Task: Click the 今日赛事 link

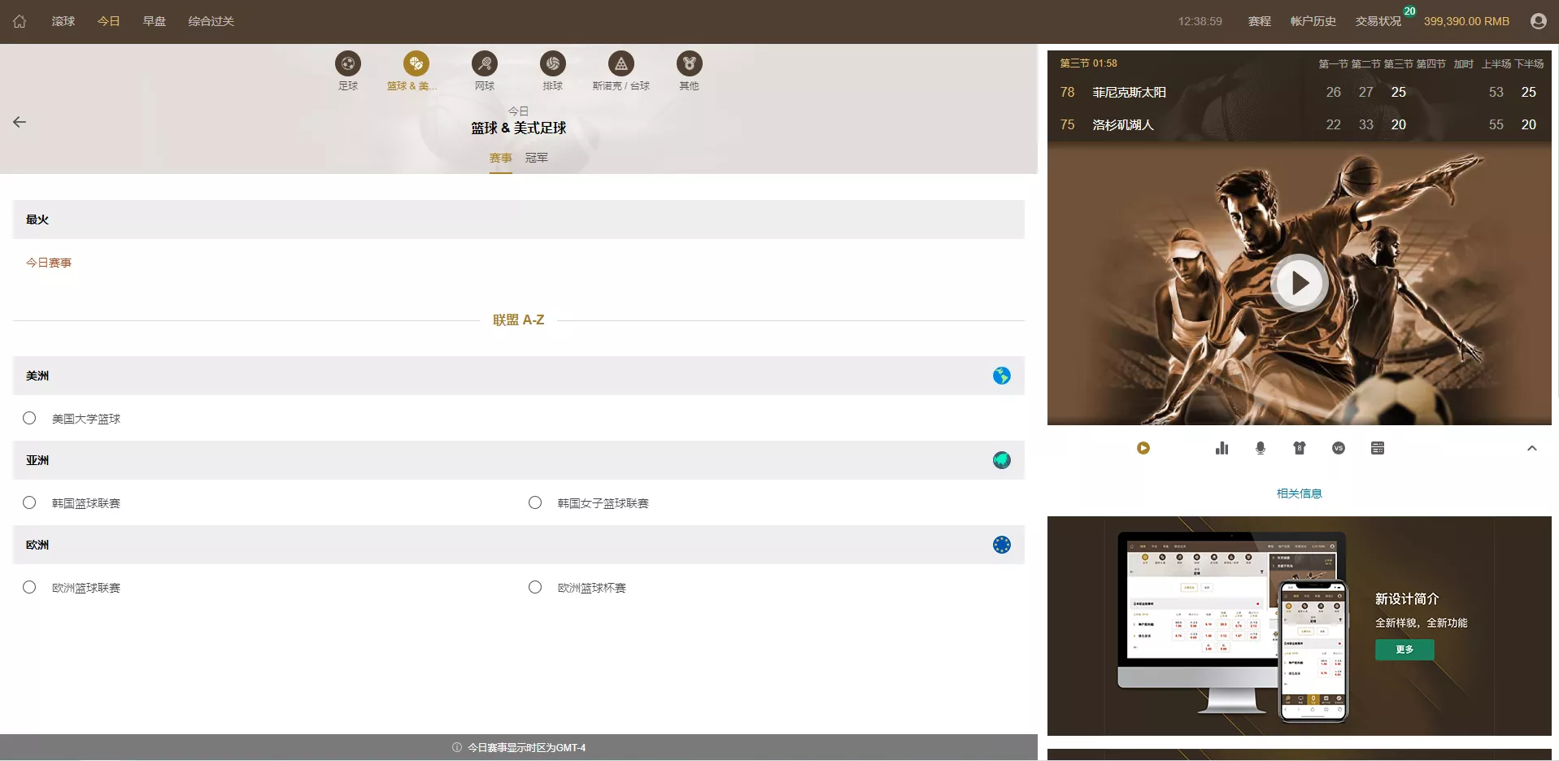Action: click(x=48, y=263)
